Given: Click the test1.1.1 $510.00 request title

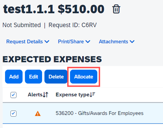Looking at the screenshot, I should [53, 9].
